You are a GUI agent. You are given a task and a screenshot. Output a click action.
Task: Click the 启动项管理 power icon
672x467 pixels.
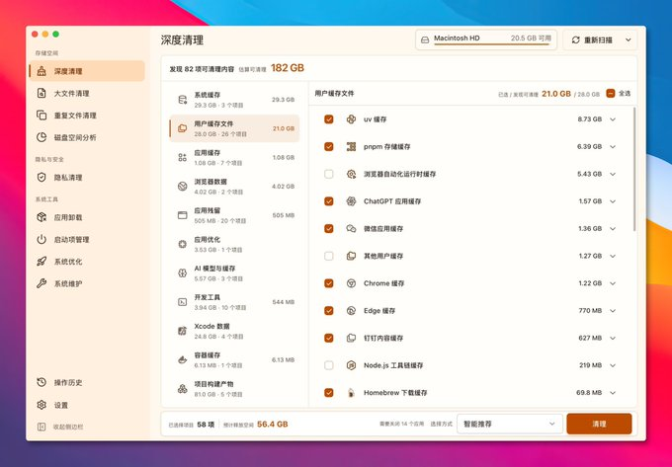(x=42, y=240)
